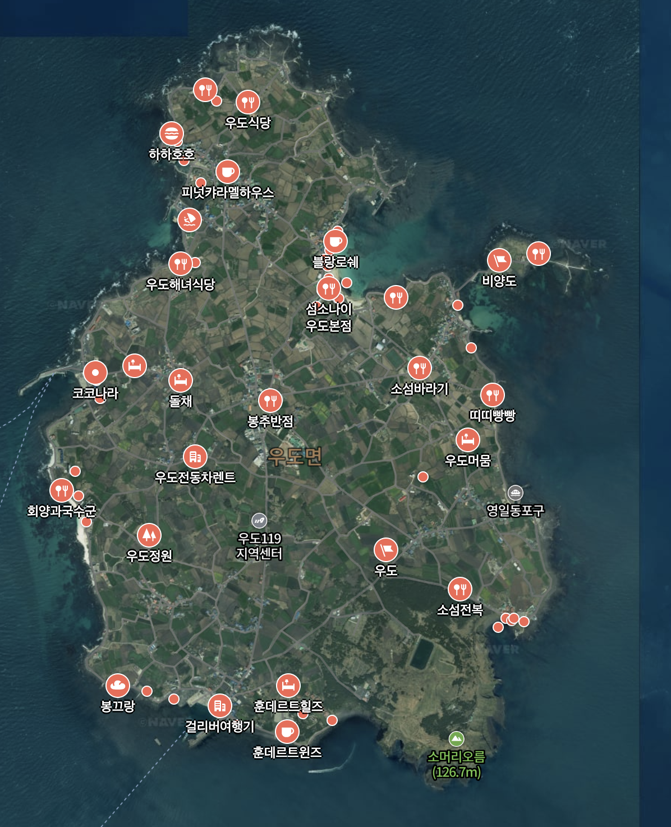Click the 영일동포구 port icon
The width and height of the screenshot is (671, 827).
[515, 493]
